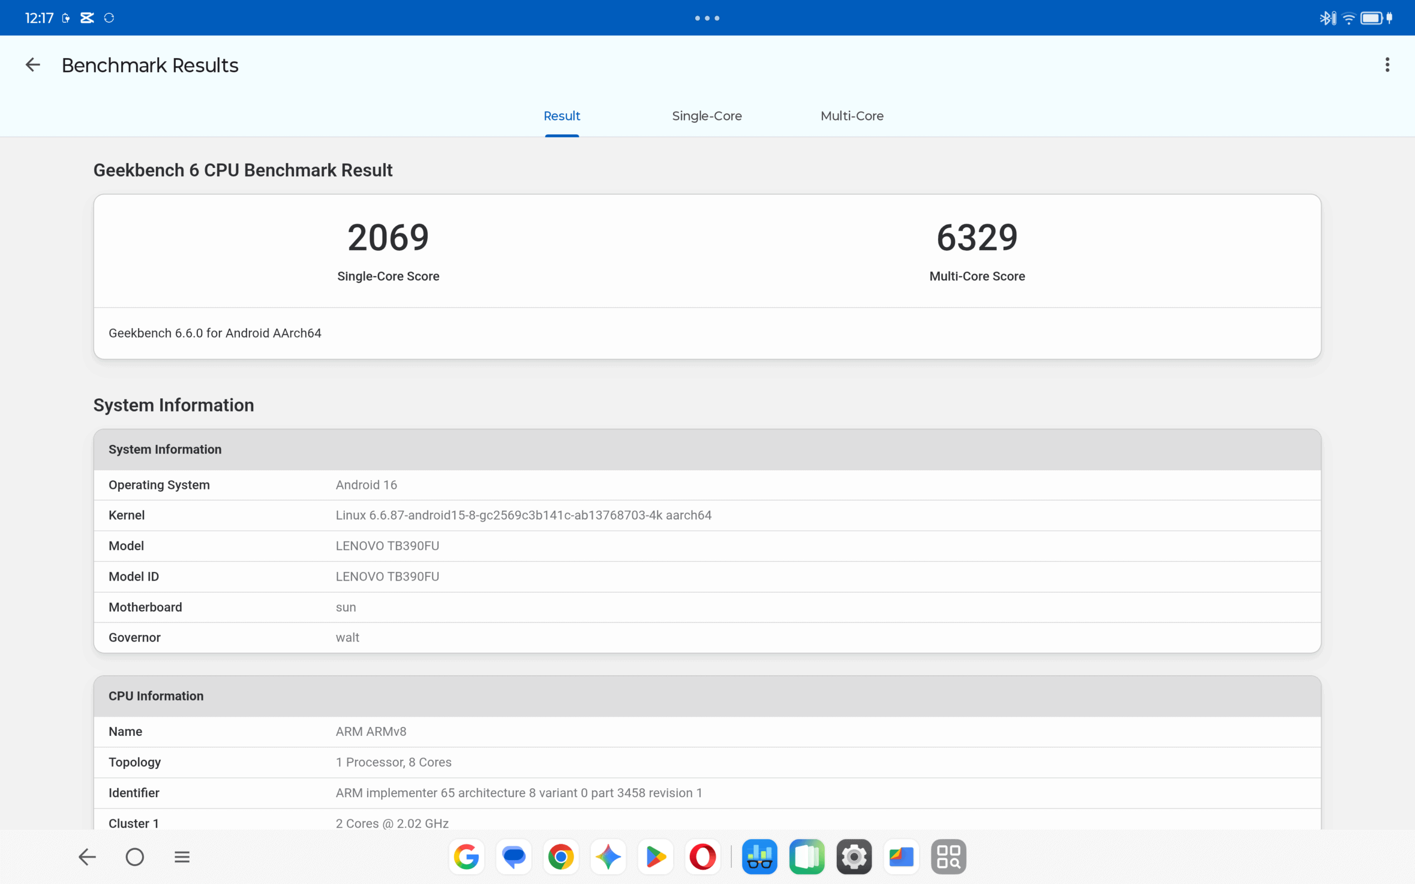
Task: Open Google Messages from the taskbar
Action: click(x=514, y=857)
